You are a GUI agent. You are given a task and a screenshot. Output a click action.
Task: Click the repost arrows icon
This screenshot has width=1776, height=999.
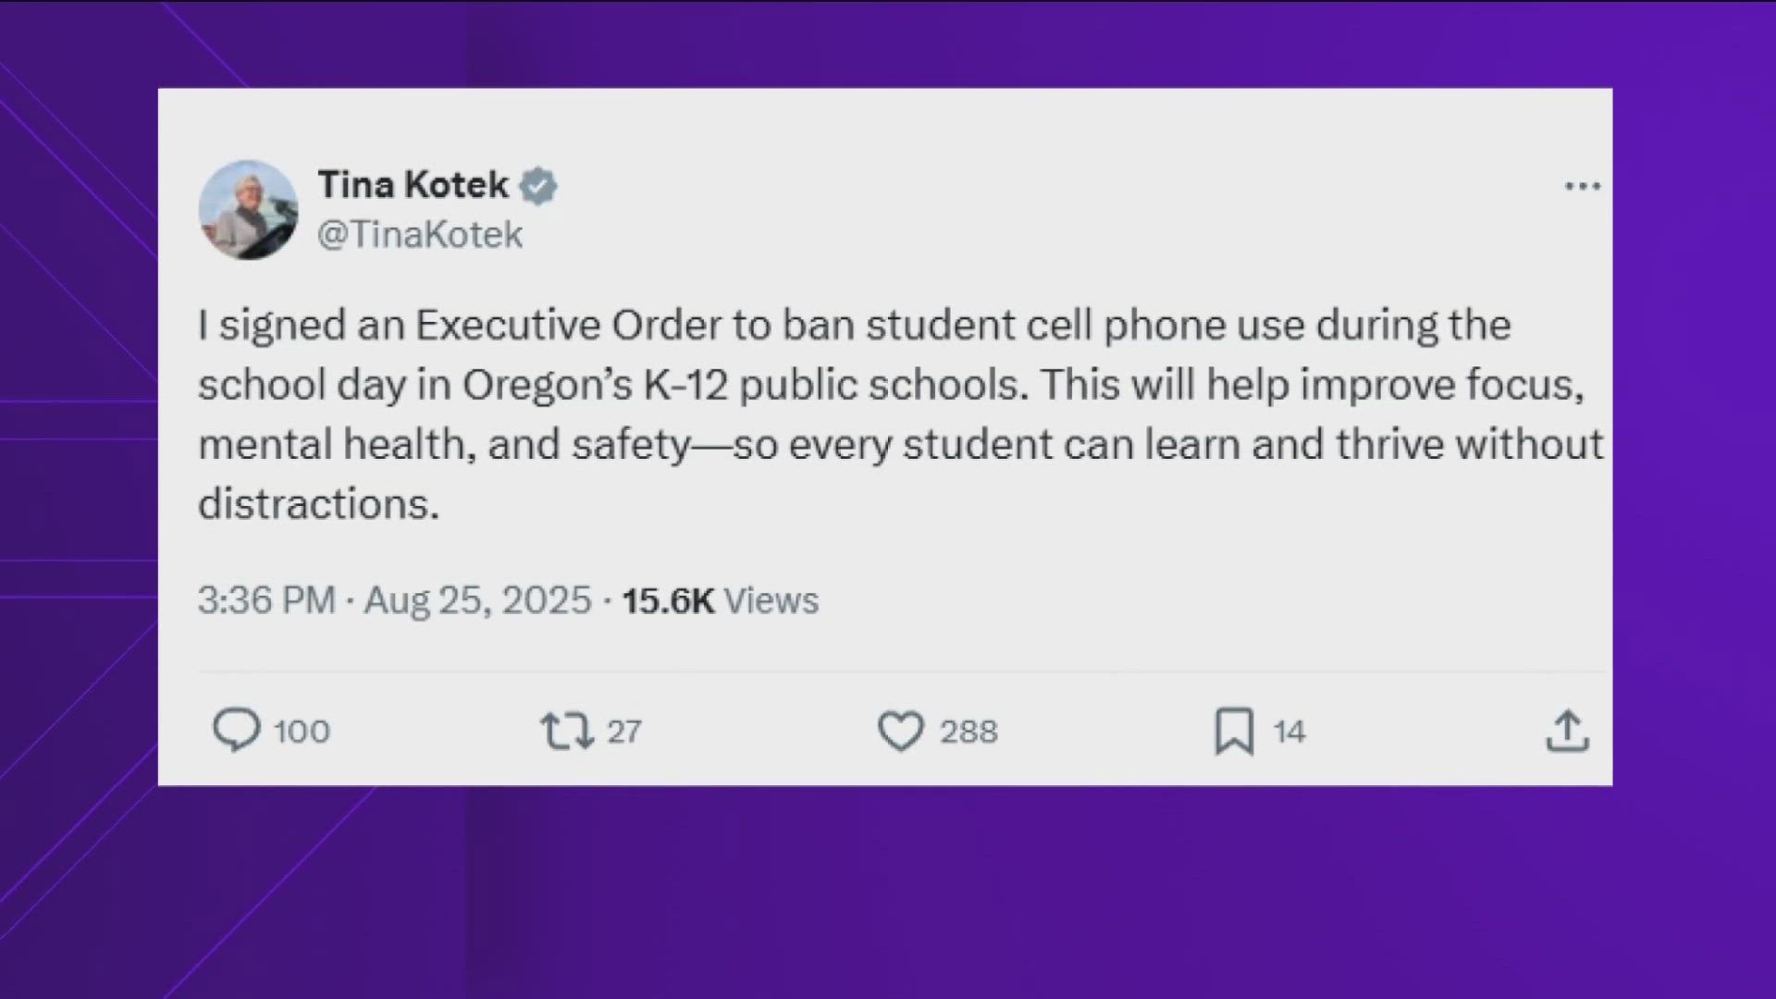click(x=566, y=731)
